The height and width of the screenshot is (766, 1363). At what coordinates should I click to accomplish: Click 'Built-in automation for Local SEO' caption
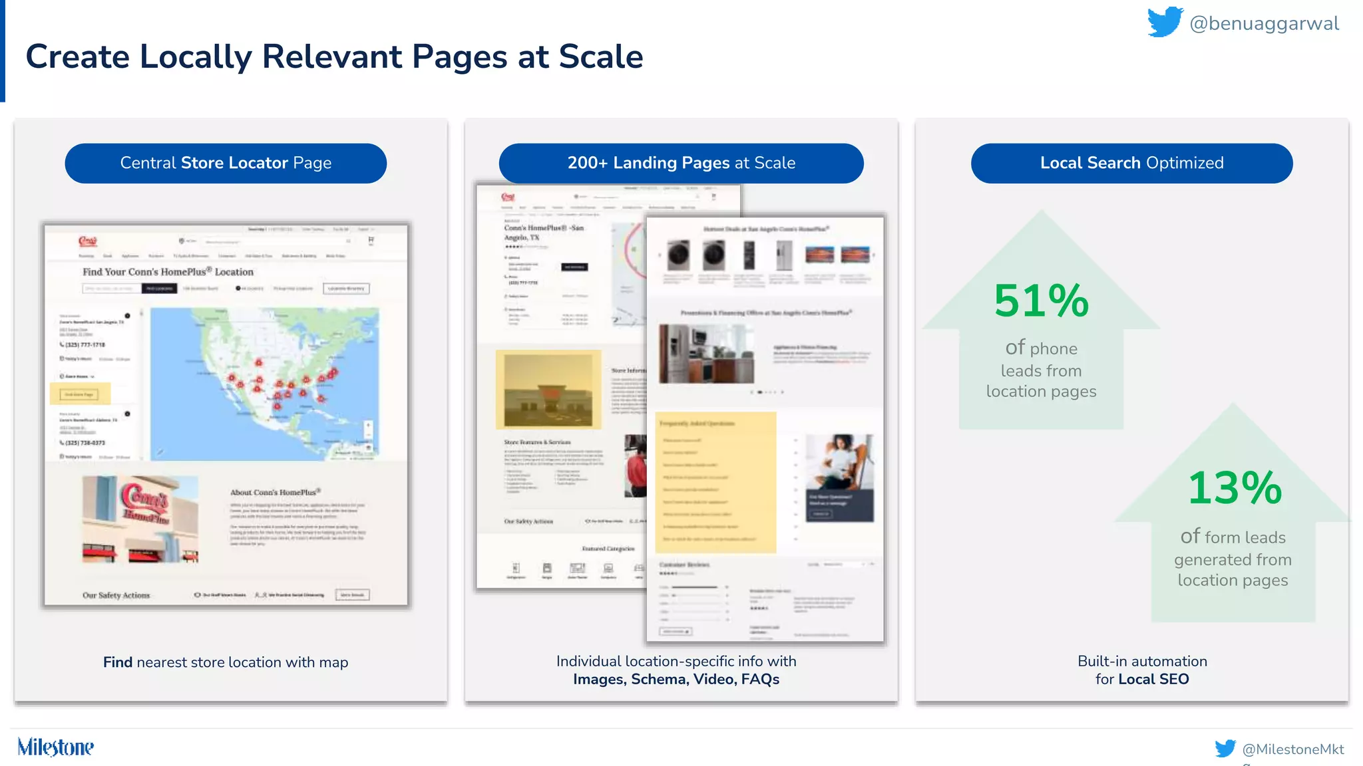coord(1142,670)
